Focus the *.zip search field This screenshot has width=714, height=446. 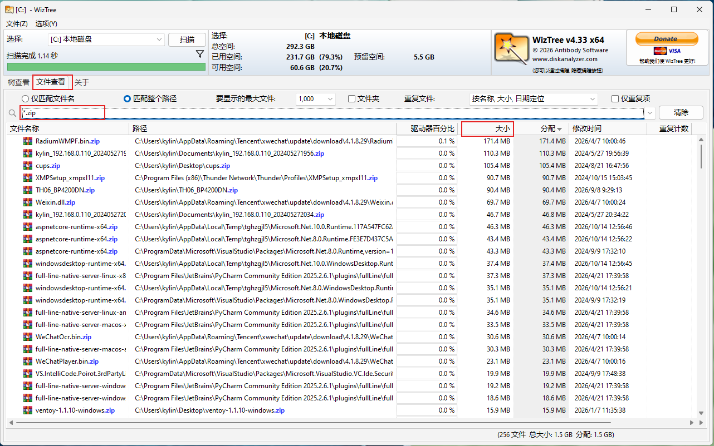pos(332,113)
